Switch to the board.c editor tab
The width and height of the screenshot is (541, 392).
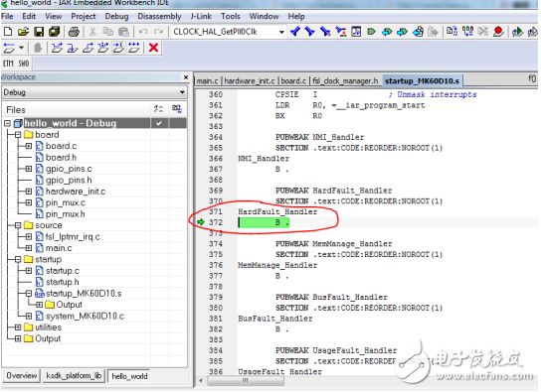click(x=293, y=80)
